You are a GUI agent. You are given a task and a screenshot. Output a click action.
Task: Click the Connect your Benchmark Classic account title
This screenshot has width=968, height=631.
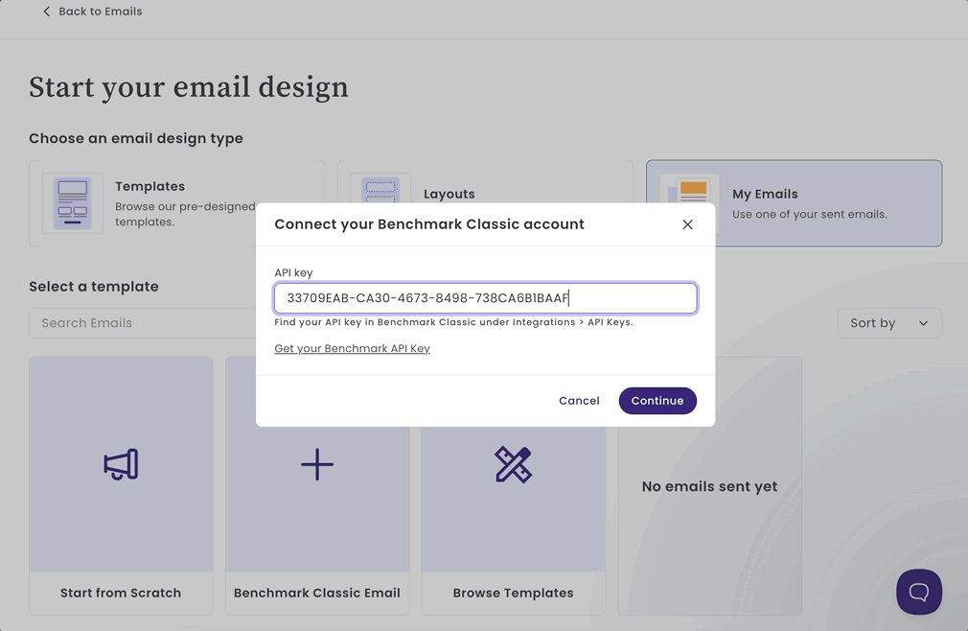(x=429, y=224)
